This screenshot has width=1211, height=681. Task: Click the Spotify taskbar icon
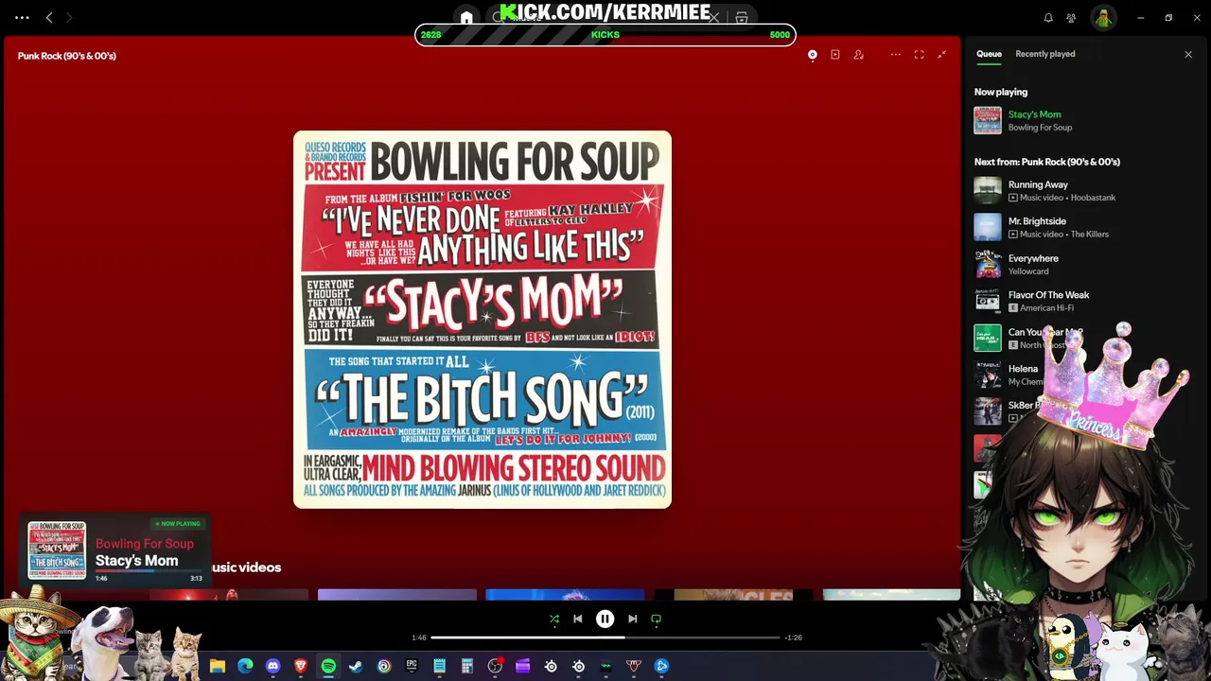pos(328,667)
